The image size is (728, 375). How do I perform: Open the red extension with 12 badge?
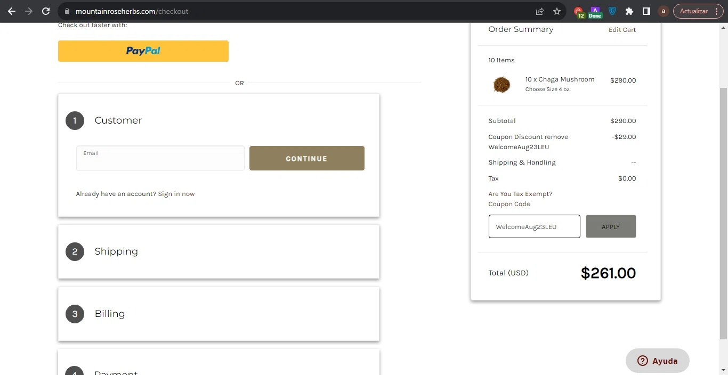tap(579, 12)
